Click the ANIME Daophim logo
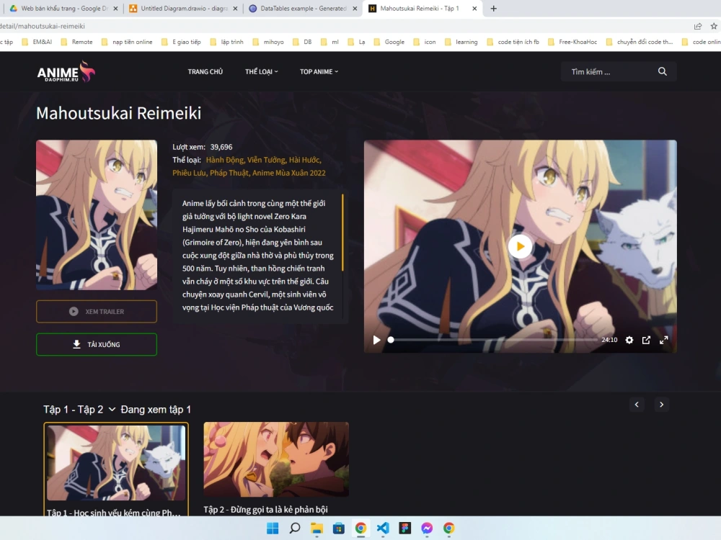721x540 pixels. pyautogui.click(x=66, y=71)
